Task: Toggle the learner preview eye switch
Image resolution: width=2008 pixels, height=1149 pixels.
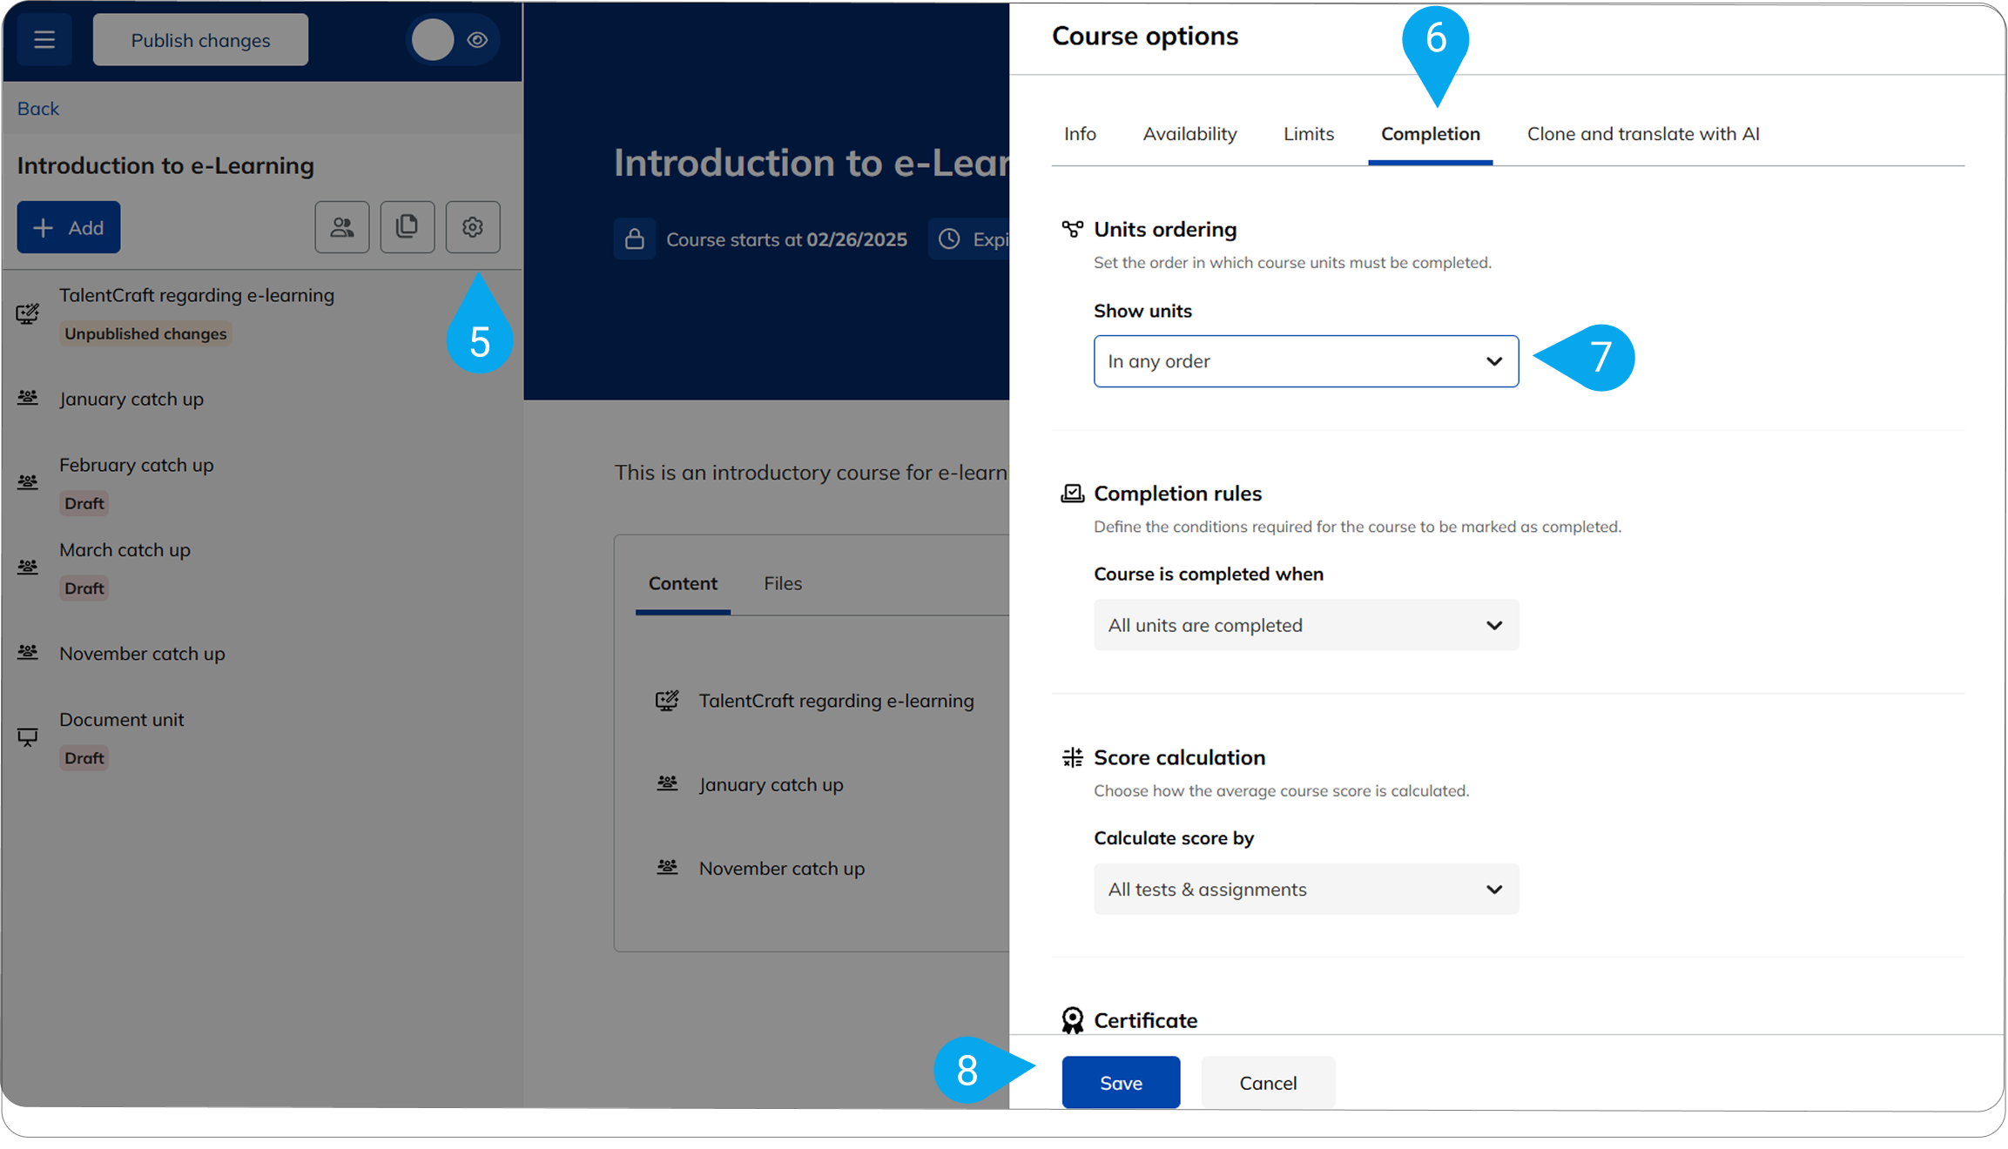Action: click(454, 40)
